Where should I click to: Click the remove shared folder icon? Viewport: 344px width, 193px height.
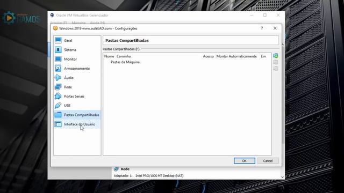pyautogui.click(x=276, y=69)
